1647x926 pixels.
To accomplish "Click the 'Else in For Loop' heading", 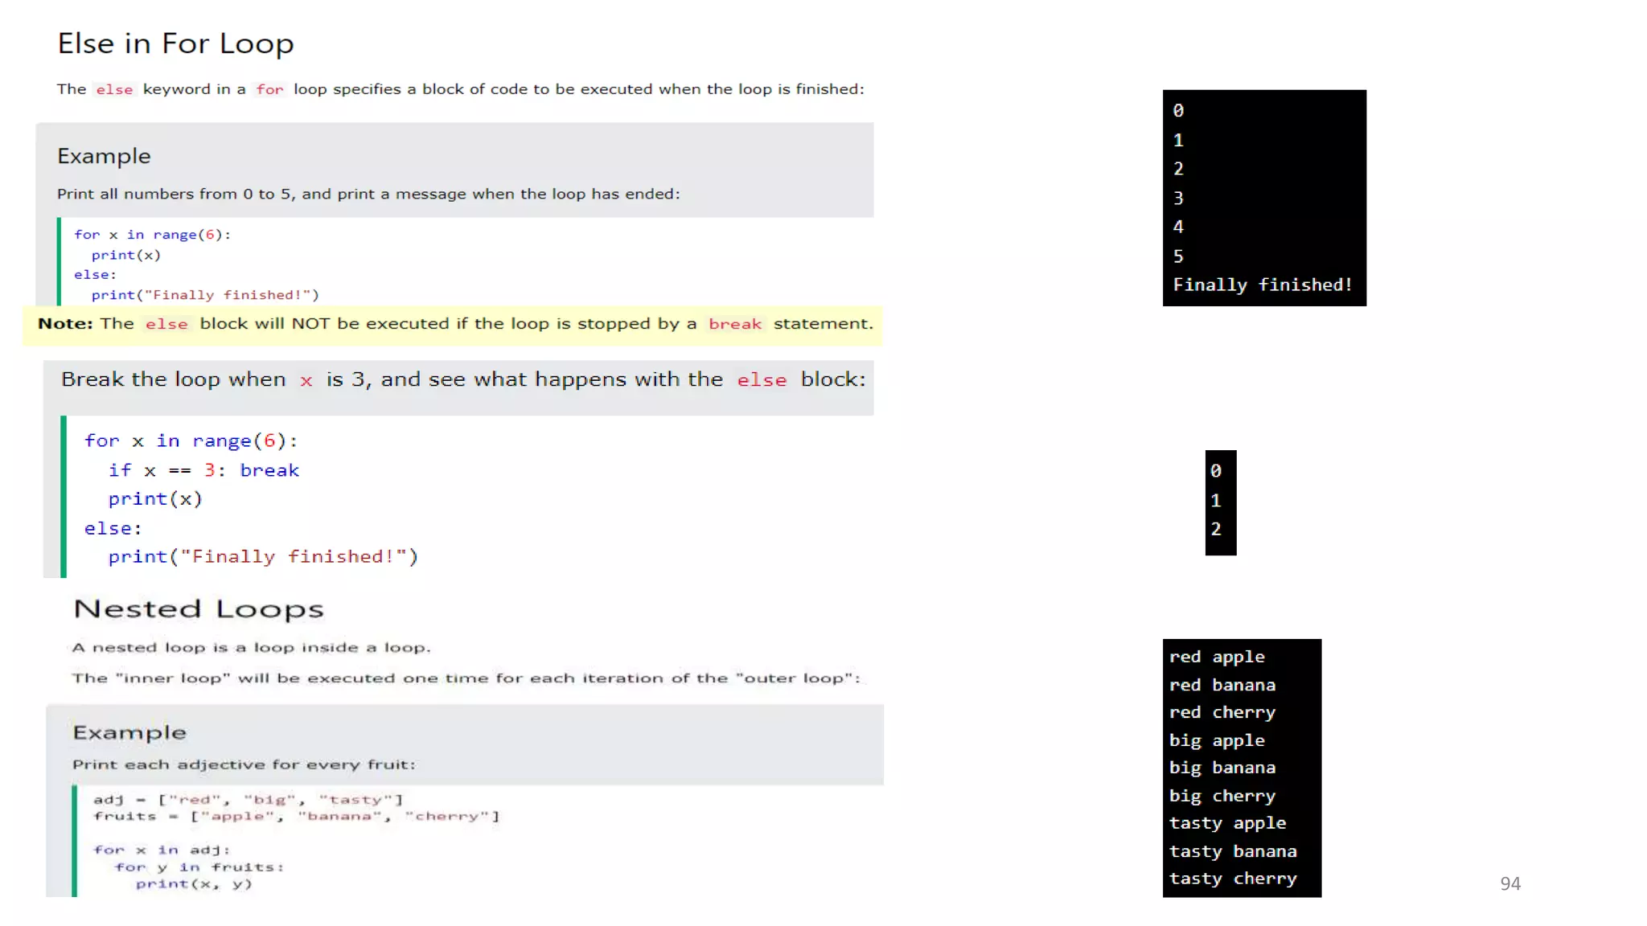I will click(175, 43).
